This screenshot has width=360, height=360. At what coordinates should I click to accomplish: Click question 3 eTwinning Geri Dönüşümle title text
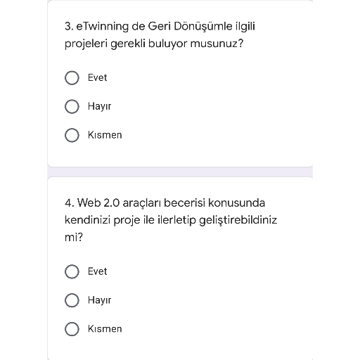[160, 34]
